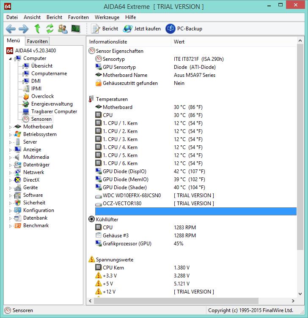308x318 pixels.
Task: Click the Bericht report toolbar button
Action: (x=104, y=29)
